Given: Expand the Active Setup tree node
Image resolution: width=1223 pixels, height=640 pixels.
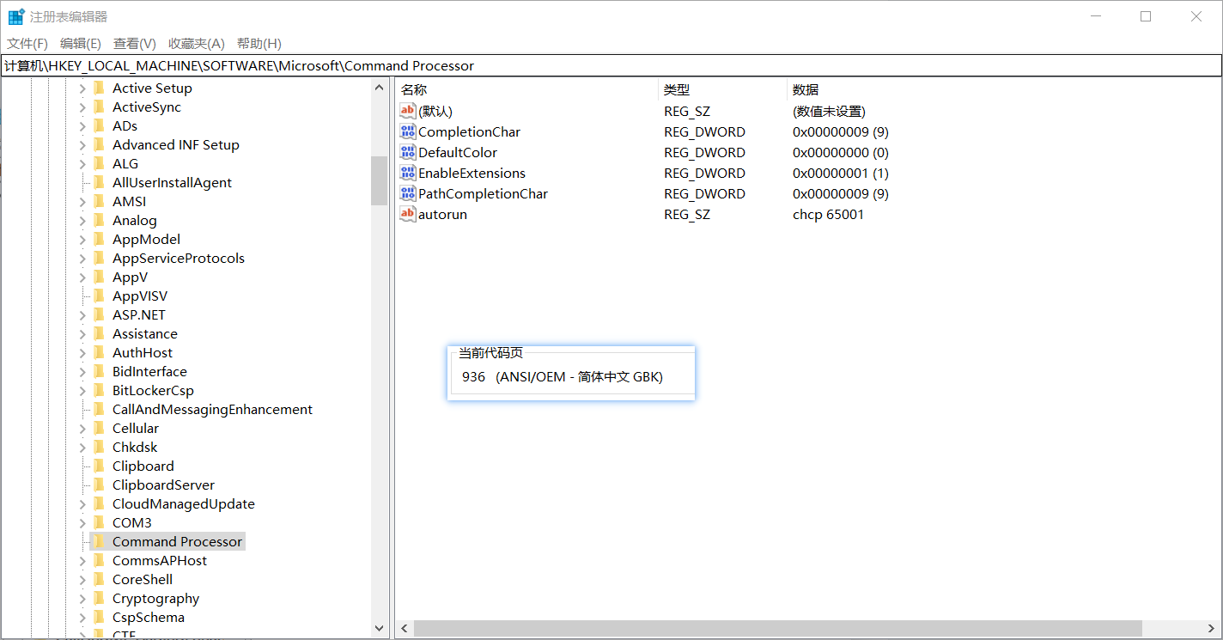Looking at the screenshot, I should (82, 88).
